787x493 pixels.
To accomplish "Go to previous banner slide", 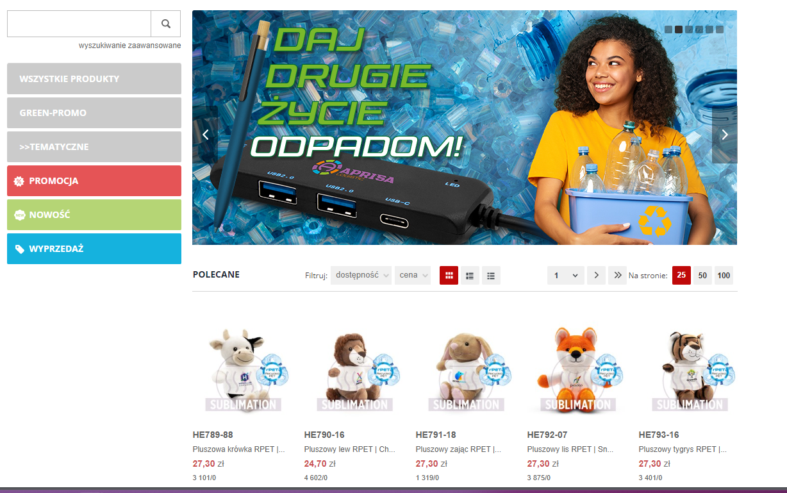I will click(206, 135).
